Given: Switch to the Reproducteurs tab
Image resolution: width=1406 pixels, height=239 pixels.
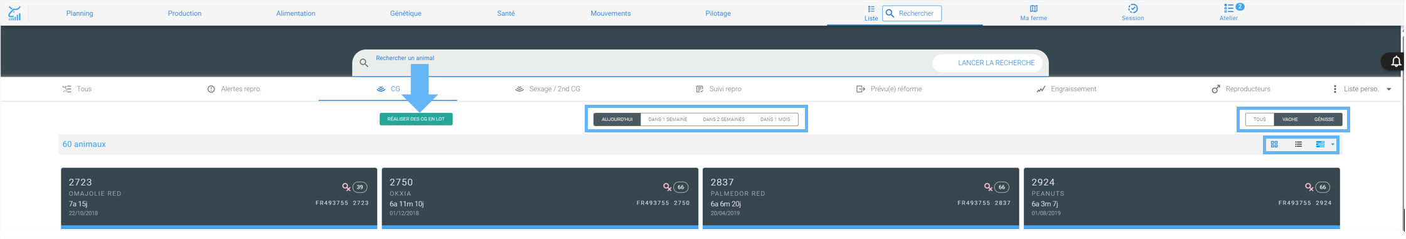Looking at the screenshot, I should pyautogui.click(x=1241, y=89).
